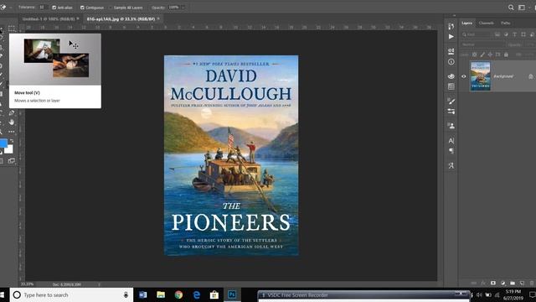Hide the Background layer using eye icon
Image resolution: width=536 pixels, height=302 pixels.
463,76
